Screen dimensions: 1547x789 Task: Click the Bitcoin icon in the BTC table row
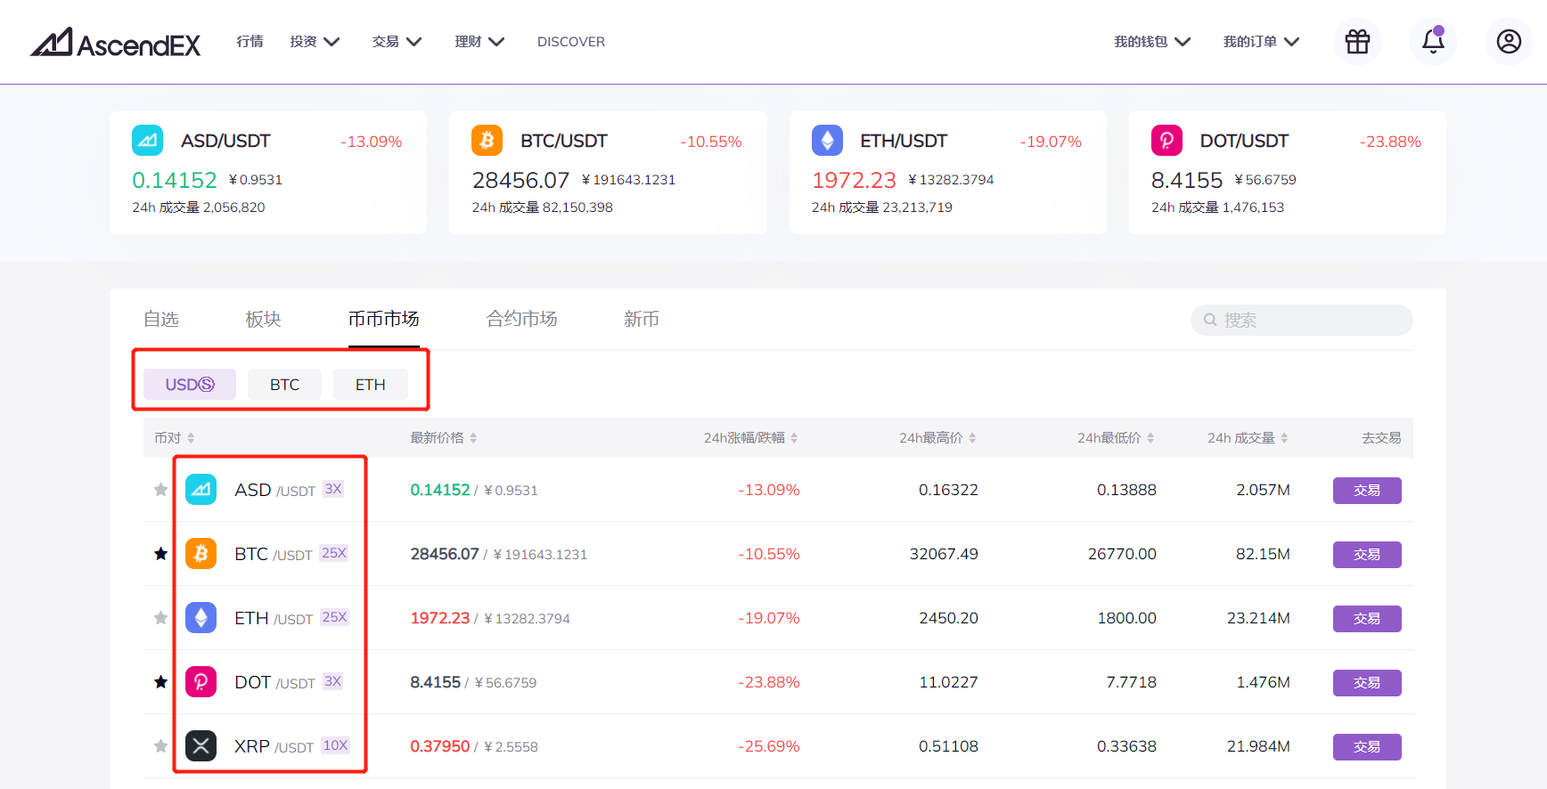coord(201,554)
